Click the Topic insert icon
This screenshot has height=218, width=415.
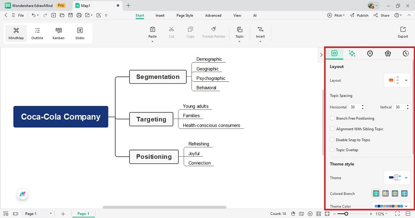239,29
